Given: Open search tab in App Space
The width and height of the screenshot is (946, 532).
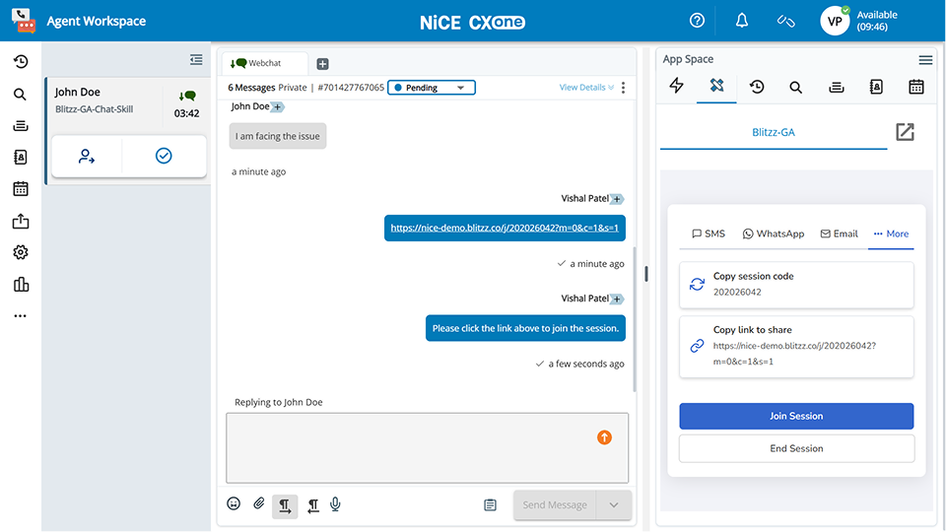Looking at the screenshot, I should 796,88.
